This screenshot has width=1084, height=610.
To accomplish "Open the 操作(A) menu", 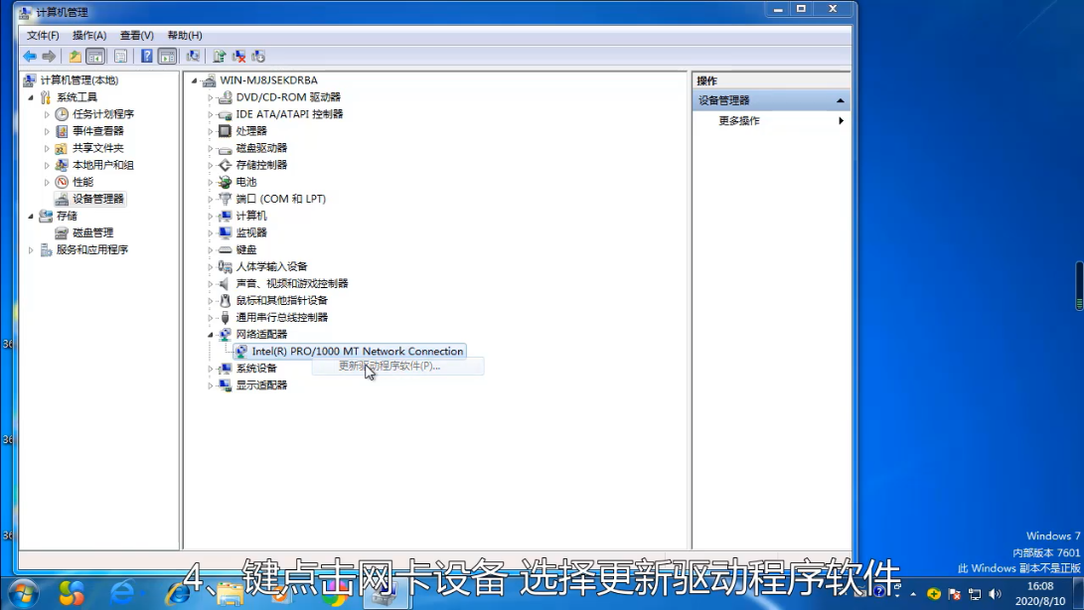I will pos(89,36).
